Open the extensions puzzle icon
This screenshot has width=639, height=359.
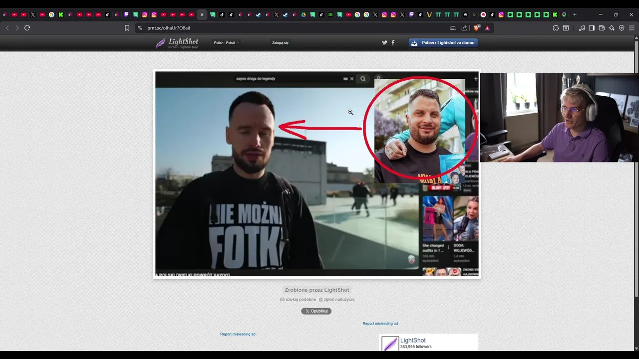pos(556,28)
